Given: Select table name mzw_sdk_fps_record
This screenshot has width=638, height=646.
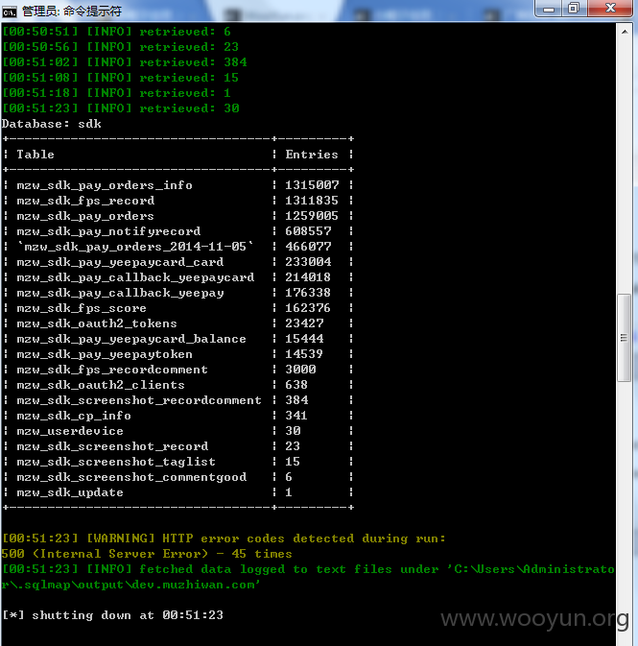Looking at the screenshot, I should [x=85, y=201].
